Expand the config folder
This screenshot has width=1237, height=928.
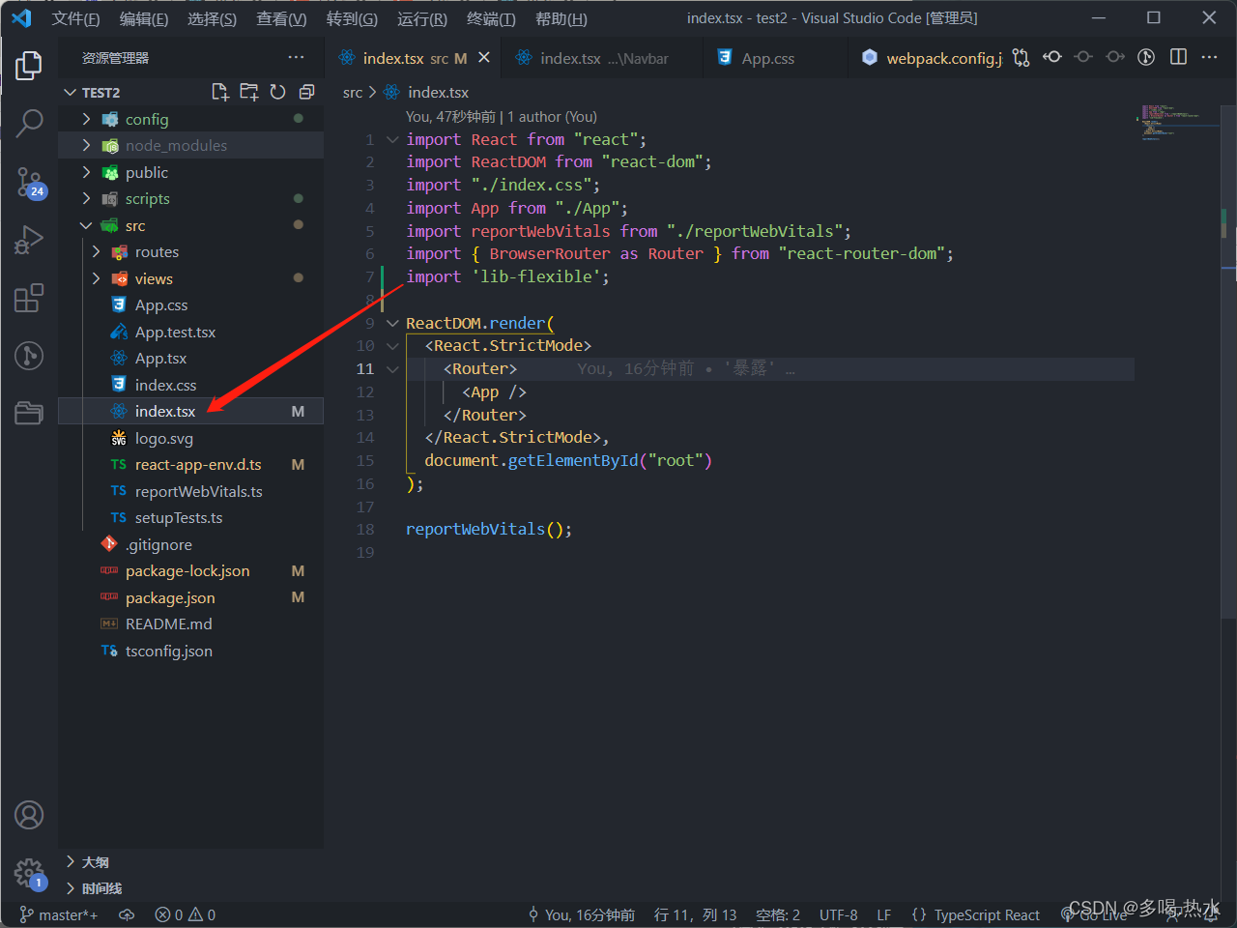point(86,119)
